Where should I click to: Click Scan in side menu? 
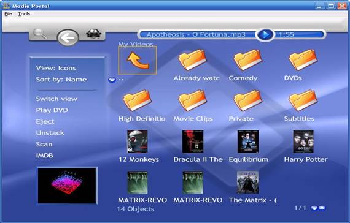[x=44, y=145]
